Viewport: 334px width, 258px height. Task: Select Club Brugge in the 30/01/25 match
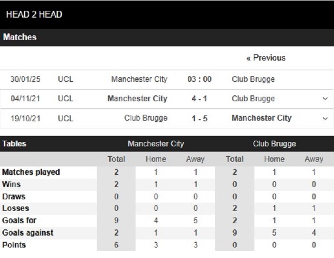coord(253,79)
